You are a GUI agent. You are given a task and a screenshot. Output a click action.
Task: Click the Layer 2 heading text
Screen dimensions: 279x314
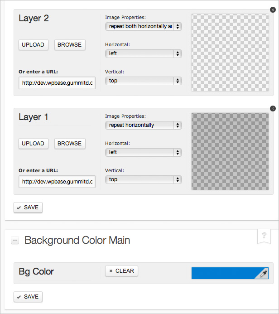(x=34, y=18)
